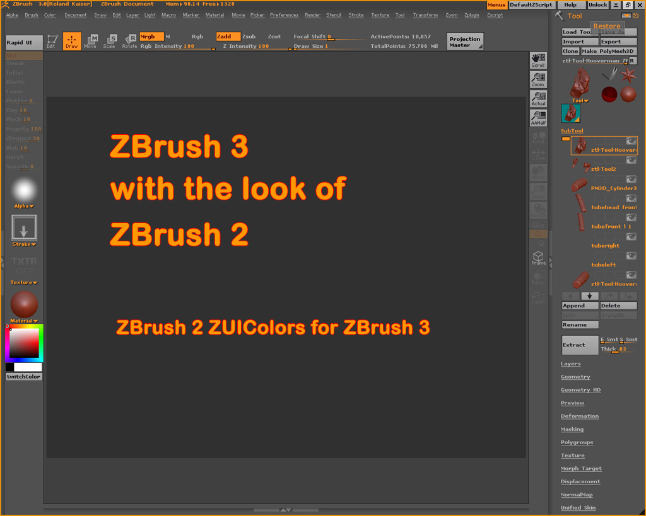Select the star-shaped tool thumbnail
The height and width of the screenshot is (516, 646).
pos(628,76)
